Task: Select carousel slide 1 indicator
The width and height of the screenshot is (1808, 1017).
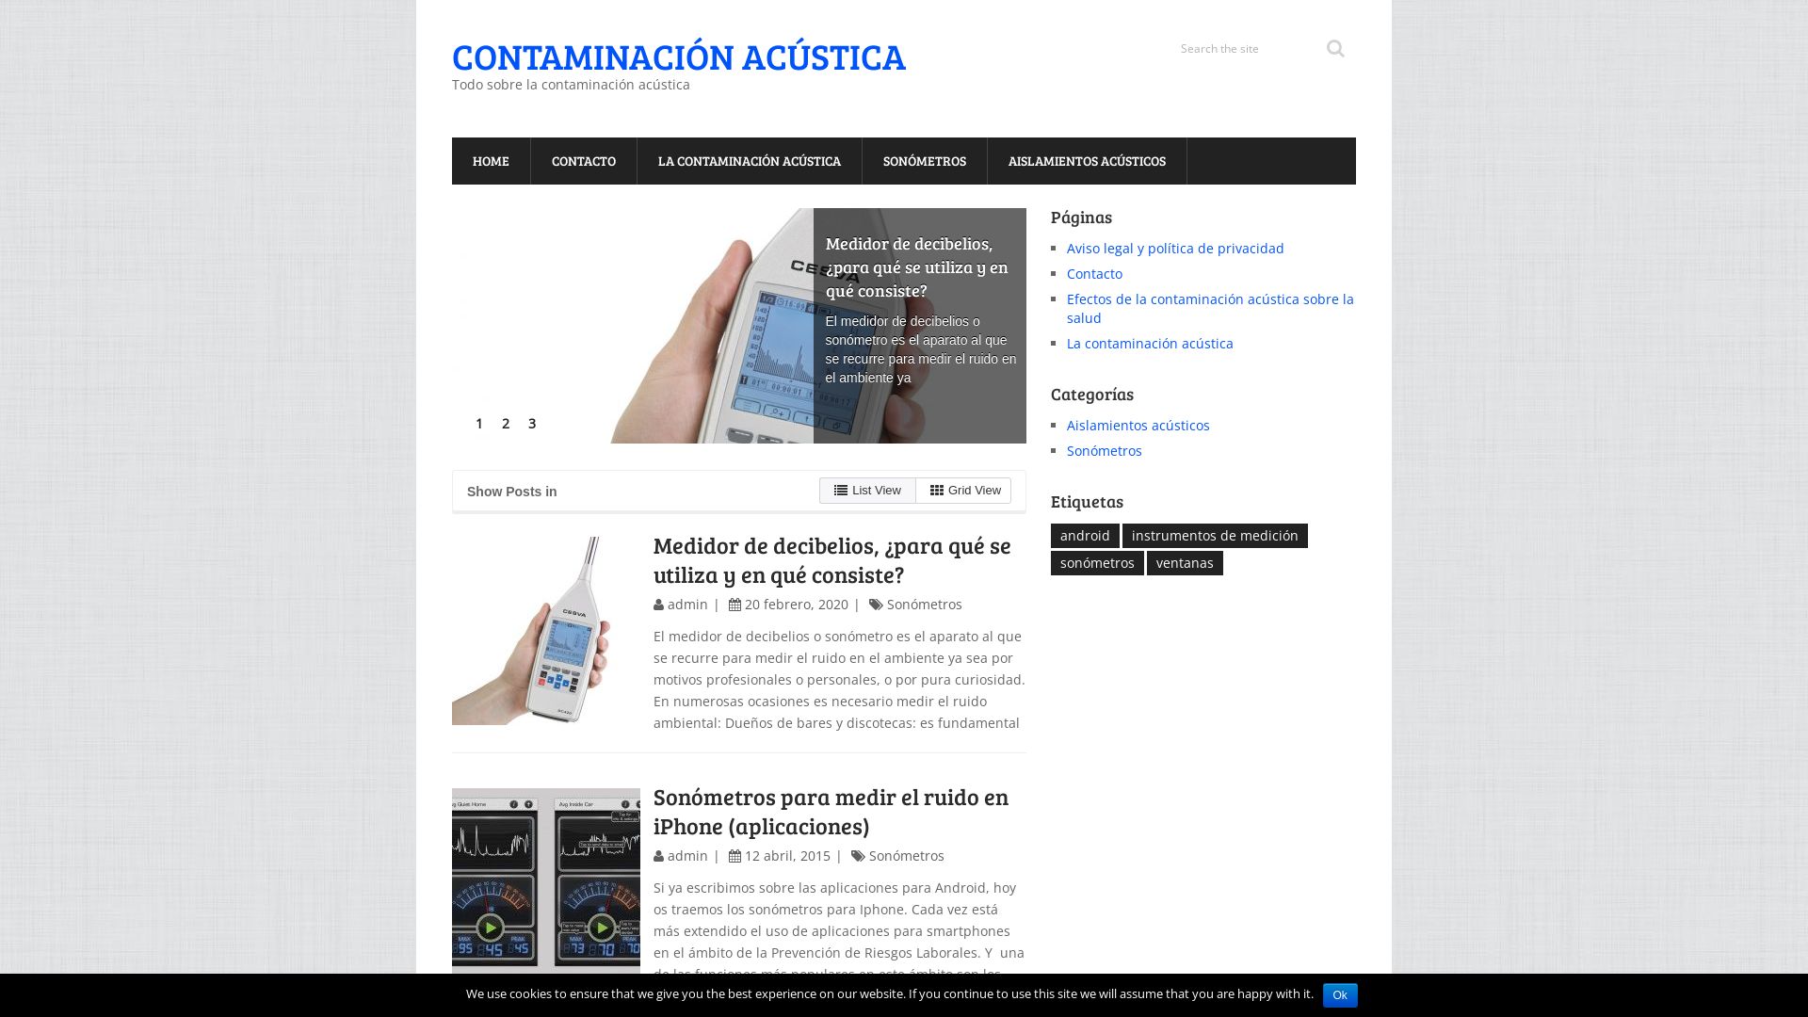Action: [x=478, y=422]
